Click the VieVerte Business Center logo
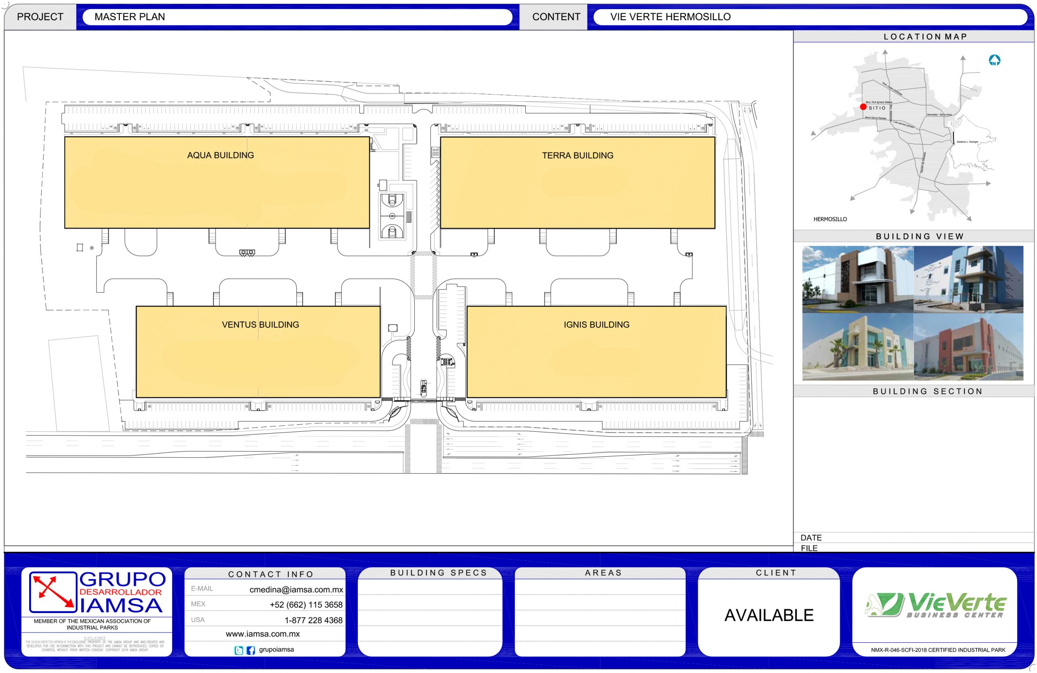1037x673 pixels. tap(935, 605)
